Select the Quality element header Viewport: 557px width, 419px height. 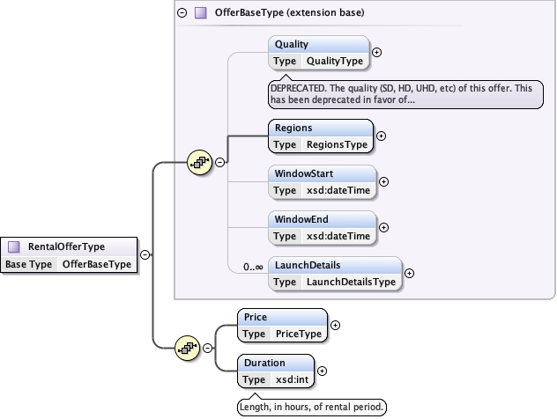(x=319, y=44)
